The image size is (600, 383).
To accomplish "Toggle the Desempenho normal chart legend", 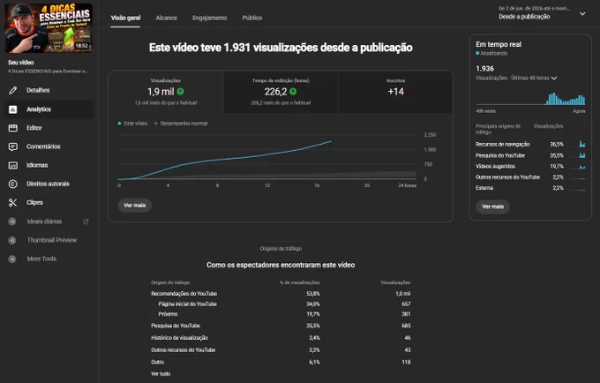I will (181, 124).
